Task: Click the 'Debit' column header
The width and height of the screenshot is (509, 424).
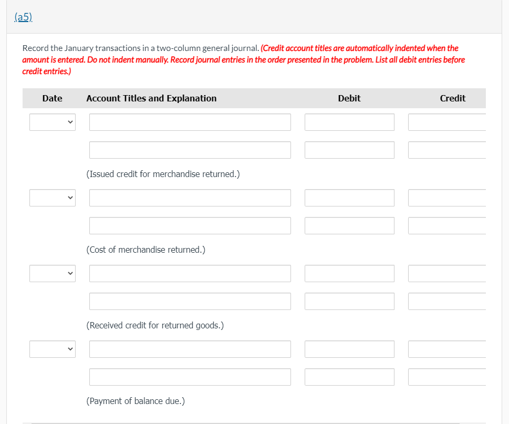Action: point(349,98)
